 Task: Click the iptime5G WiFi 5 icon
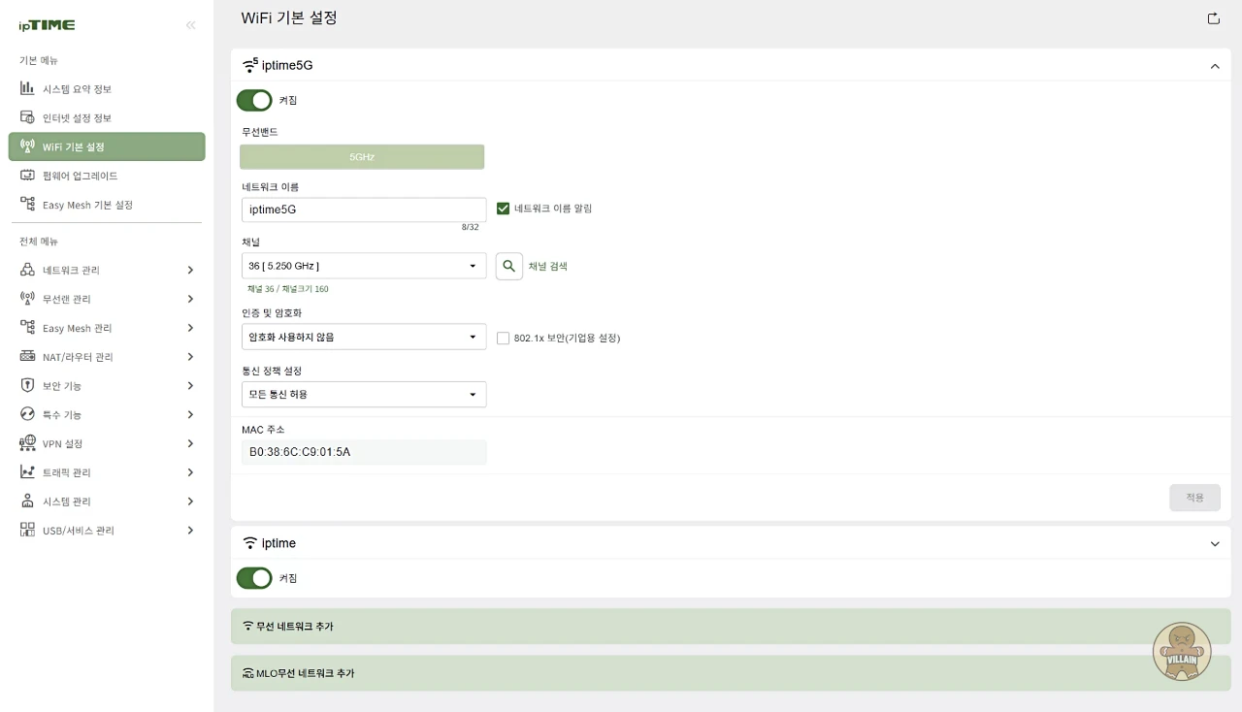point(250,65)
